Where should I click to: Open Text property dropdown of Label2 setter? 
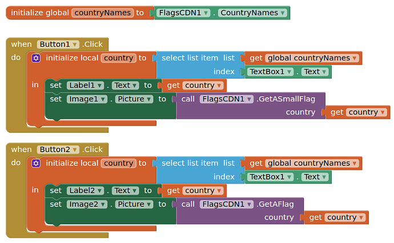(126, 191)
